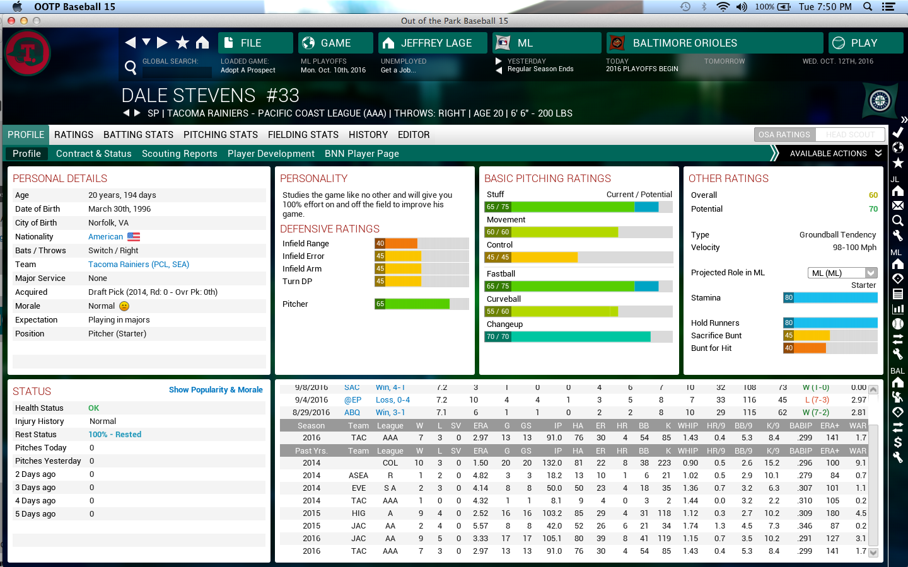Click the ML baseball icon in sidebar
This screenshot has height=567, width=908.
(x=898, y=324)
